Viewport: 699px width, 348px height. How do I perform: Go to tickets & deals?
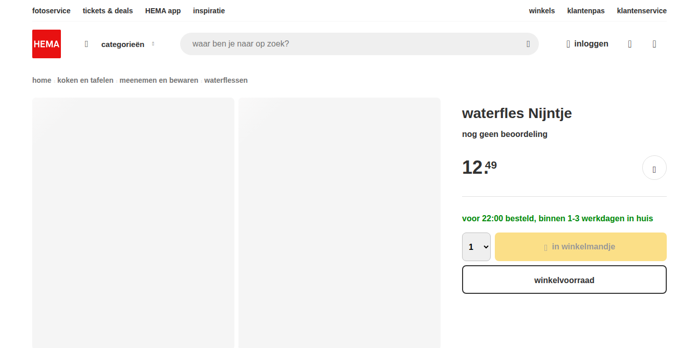click(x=107, y=11)
